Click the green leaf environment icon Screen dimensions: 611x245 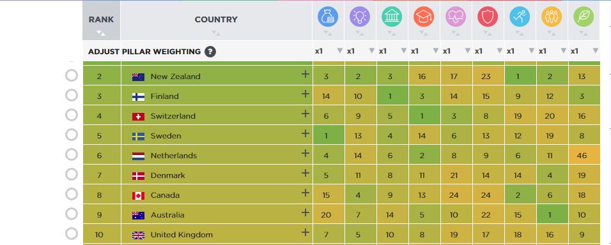584,17
